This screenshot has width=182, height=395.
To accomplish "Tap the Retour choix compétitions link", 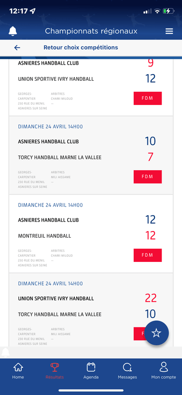I will 81,48.
